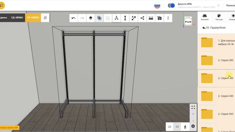235x132 pixels.
Task: Go back from 03. Гардеробная
Action: [x=204, y=28]
